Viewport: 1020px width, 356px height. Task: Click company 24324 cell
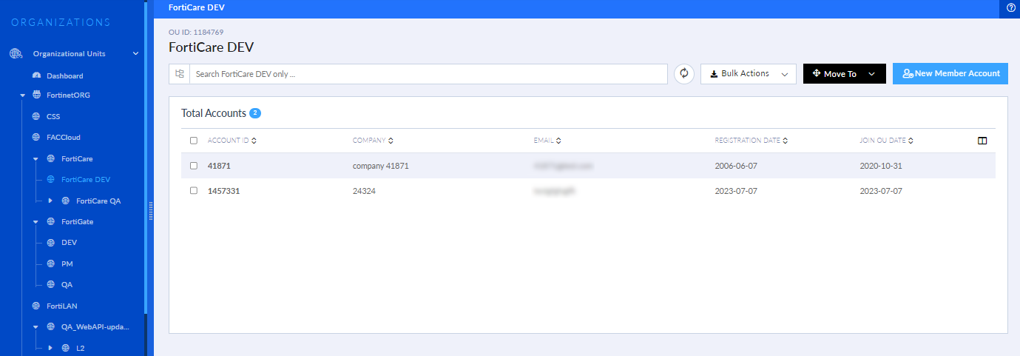click(365, 190)
